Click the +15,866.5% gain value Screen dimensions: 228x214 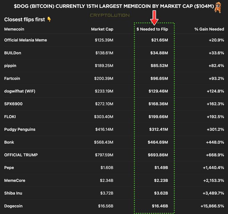coord(212,206)
